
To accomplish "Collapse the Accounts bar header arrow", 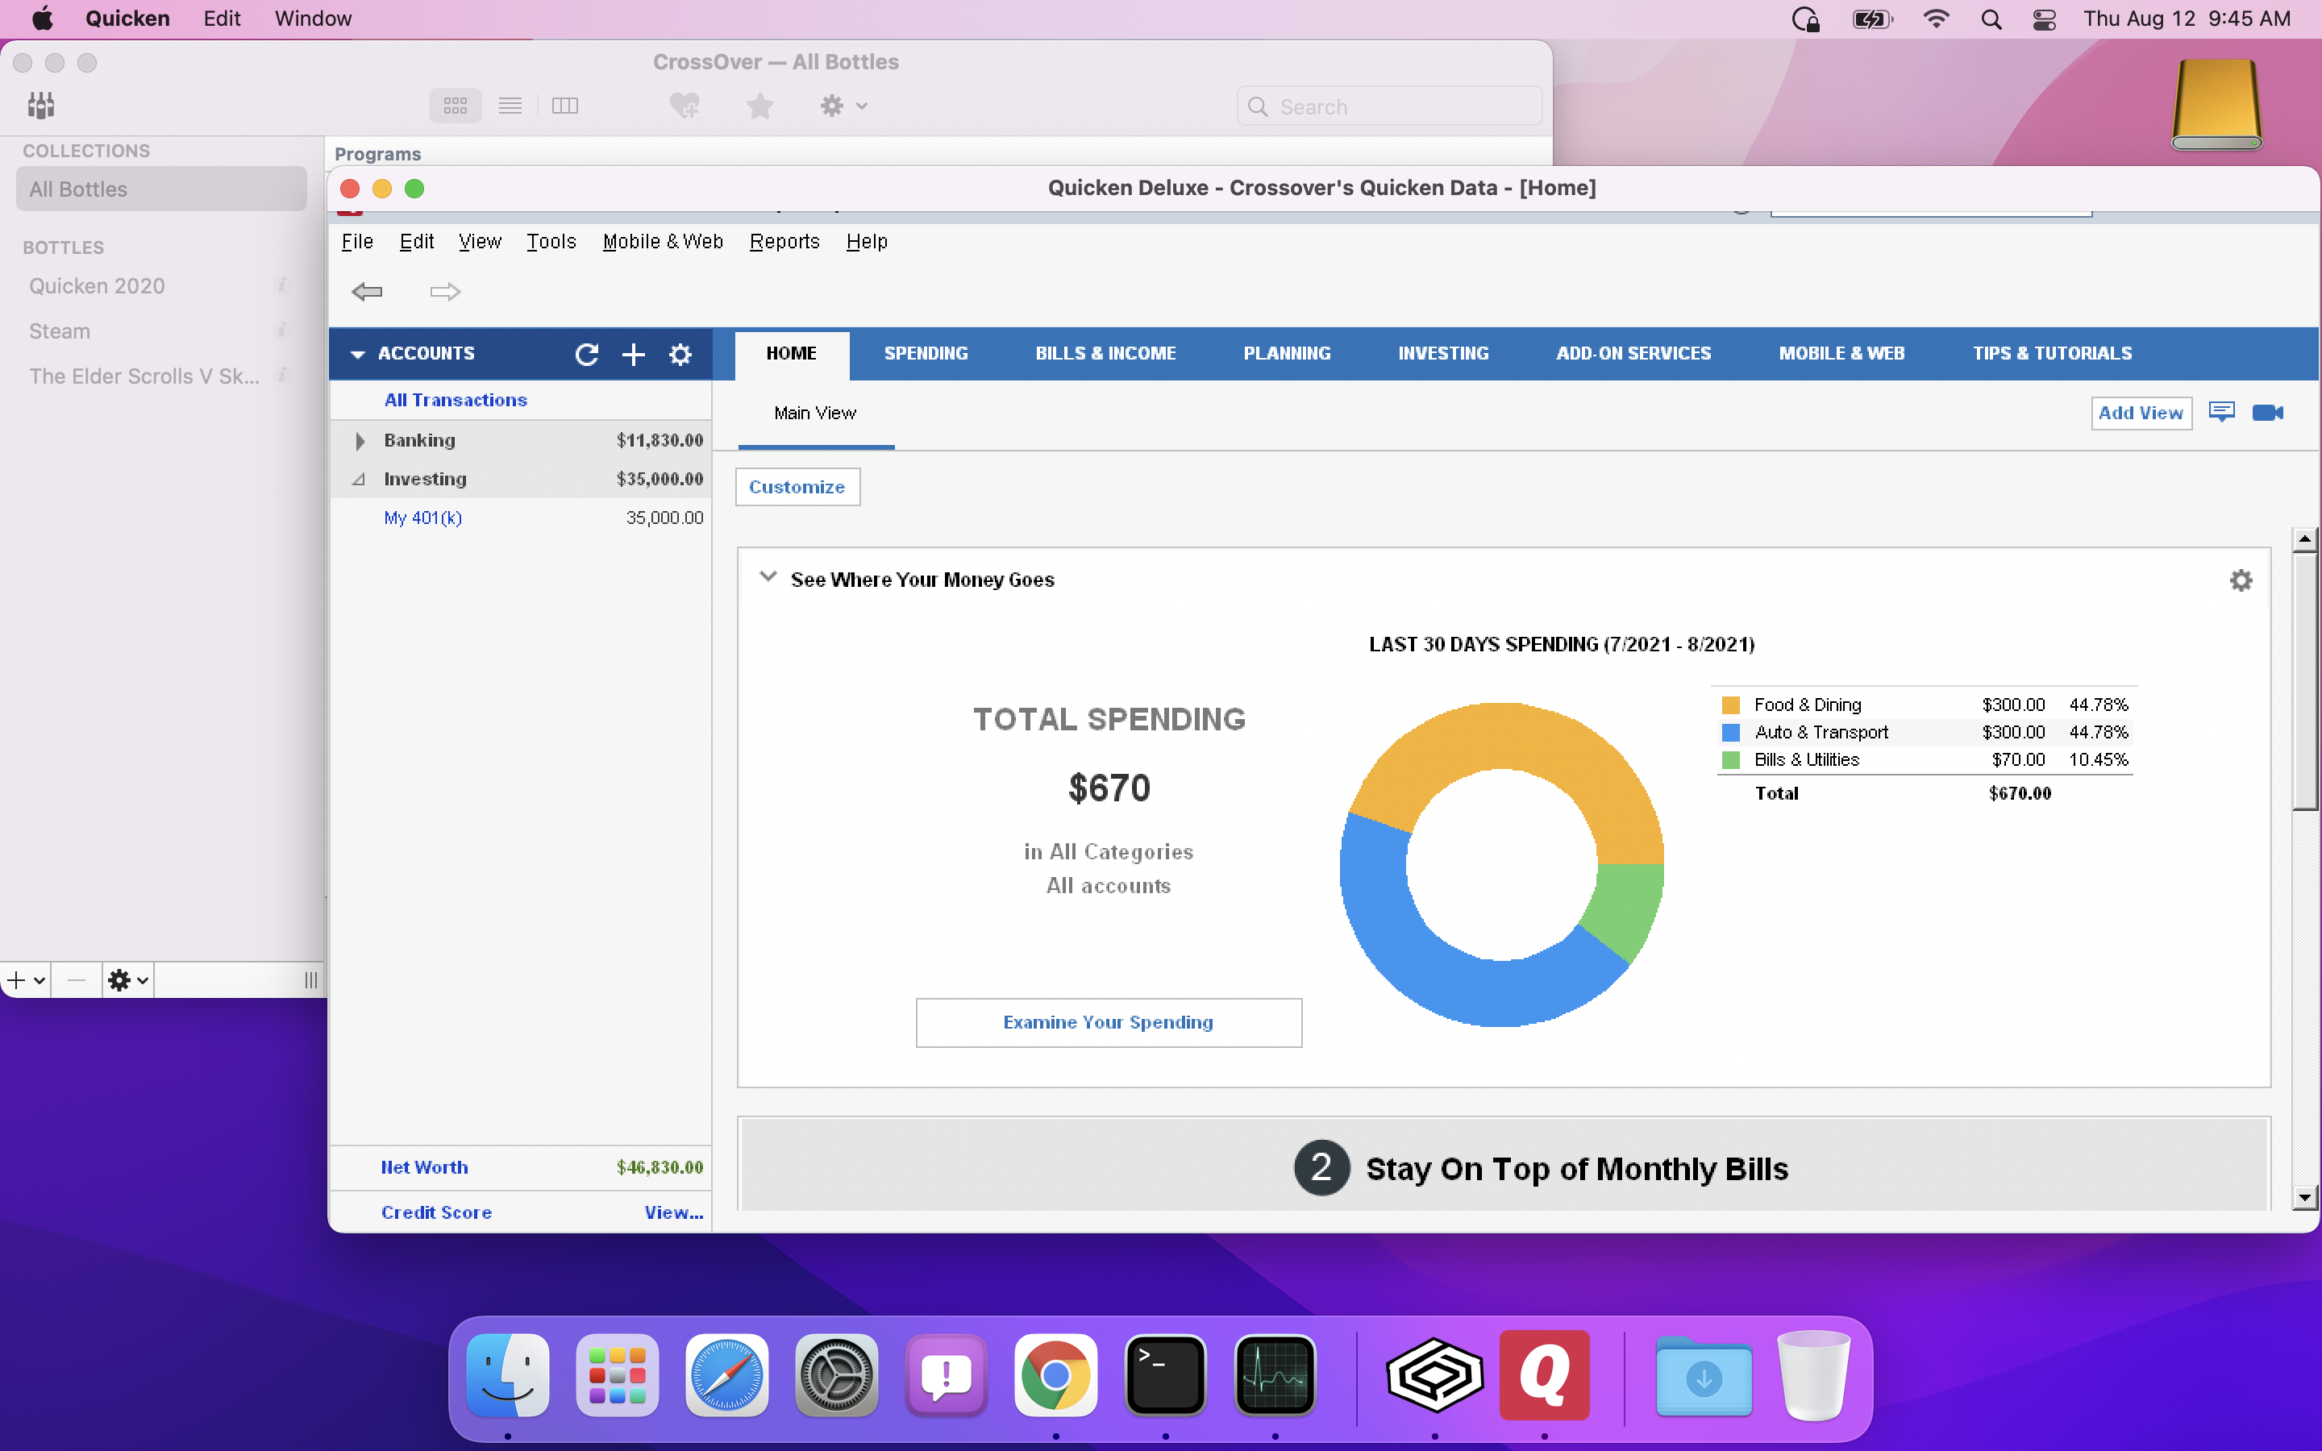I will point(358,354).
